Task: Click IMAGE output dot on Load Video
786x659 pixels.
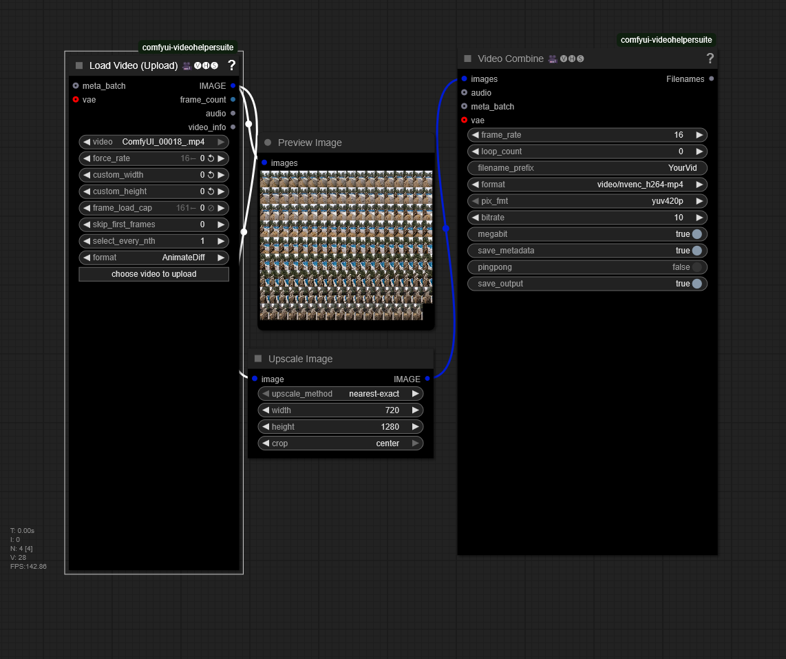Action: tap(233, 86)
